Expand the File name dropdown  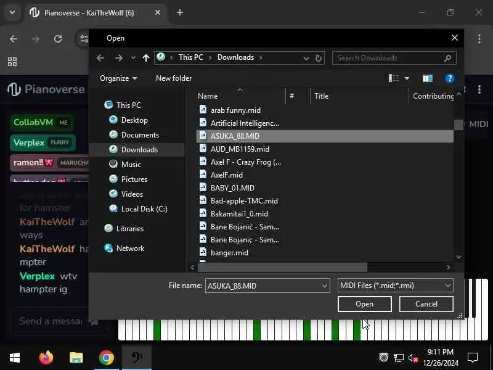325,286
